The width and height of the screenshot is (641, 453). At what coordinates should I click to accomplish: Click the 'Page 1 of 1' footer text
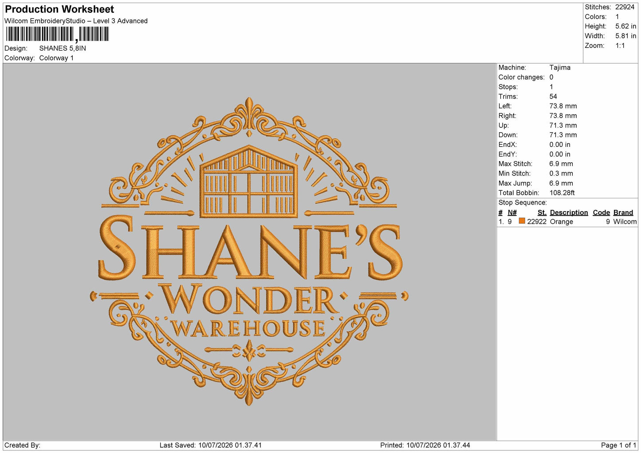(618, 445)
